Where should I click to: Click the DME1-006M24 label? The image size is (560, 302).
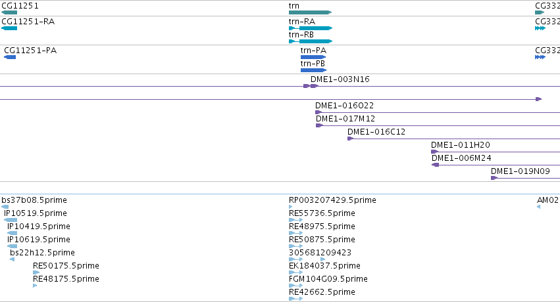461,158
